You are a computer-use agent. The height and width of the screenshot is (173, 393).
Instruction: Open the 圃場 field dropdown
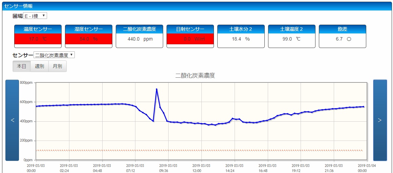point(35,16)
